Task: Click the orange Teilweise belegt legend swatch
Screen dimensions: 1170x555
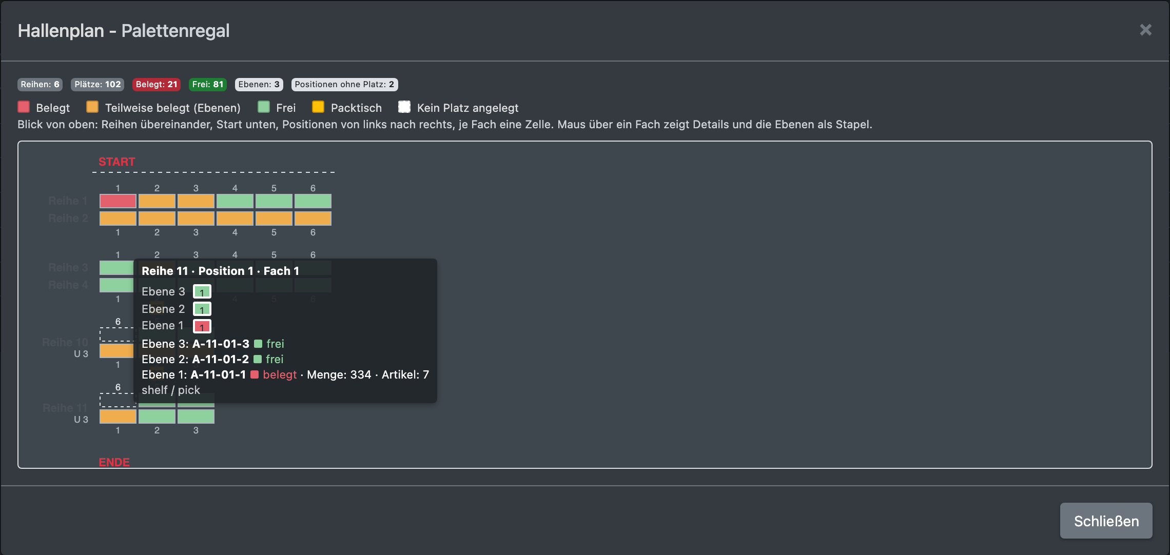Action: [x=92, y=107]
